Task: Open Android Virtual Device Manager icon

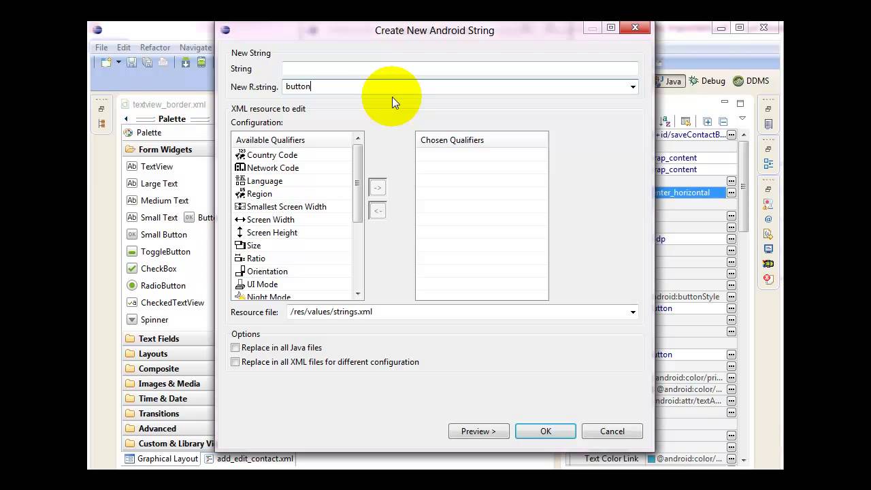Action: (201, 63)
